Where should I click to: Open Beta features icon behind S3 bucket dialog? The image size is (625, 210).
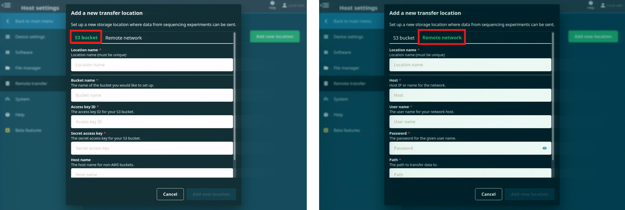tap(8, 130)
